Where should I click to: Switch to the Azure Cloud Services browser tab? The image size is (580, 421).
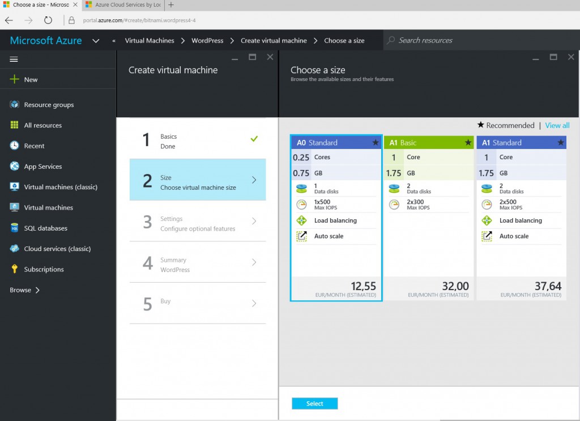click(123, 5)
